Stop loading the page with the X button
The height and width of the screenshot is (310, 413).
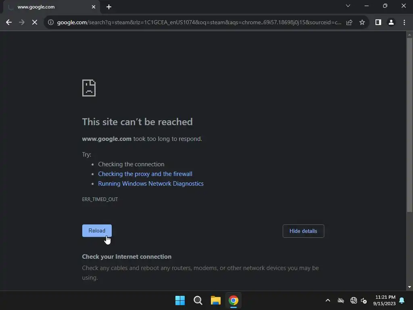tap(35, 23)
